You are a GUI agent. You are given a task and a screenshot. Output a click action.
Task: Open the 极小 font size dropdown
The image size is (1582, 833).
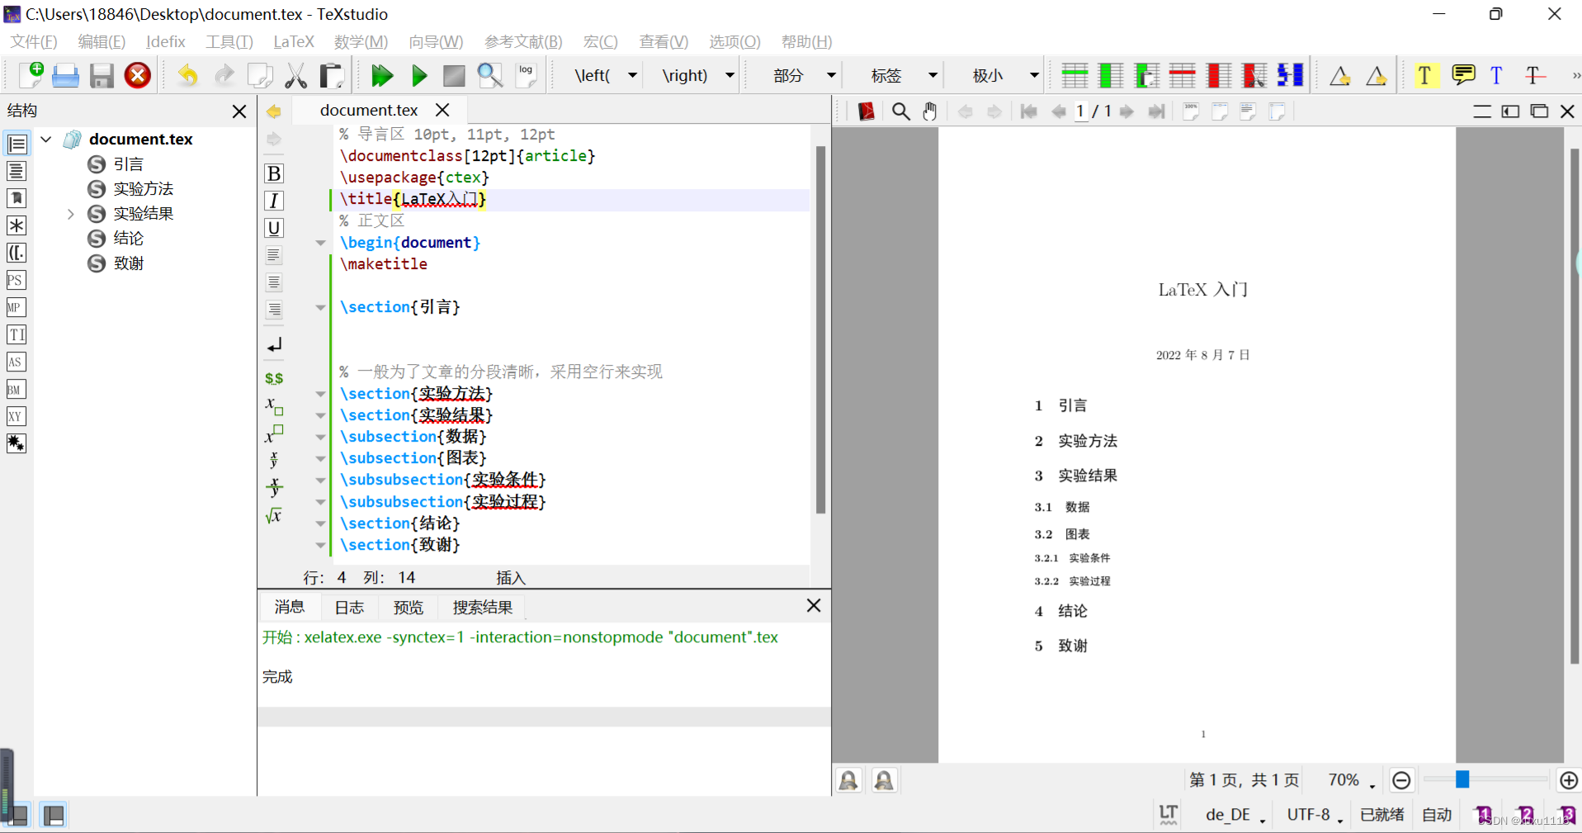coord(1034,75)
